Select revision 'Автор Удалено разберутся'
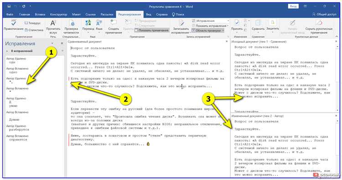The image size is (342, 180). (18, 128)
